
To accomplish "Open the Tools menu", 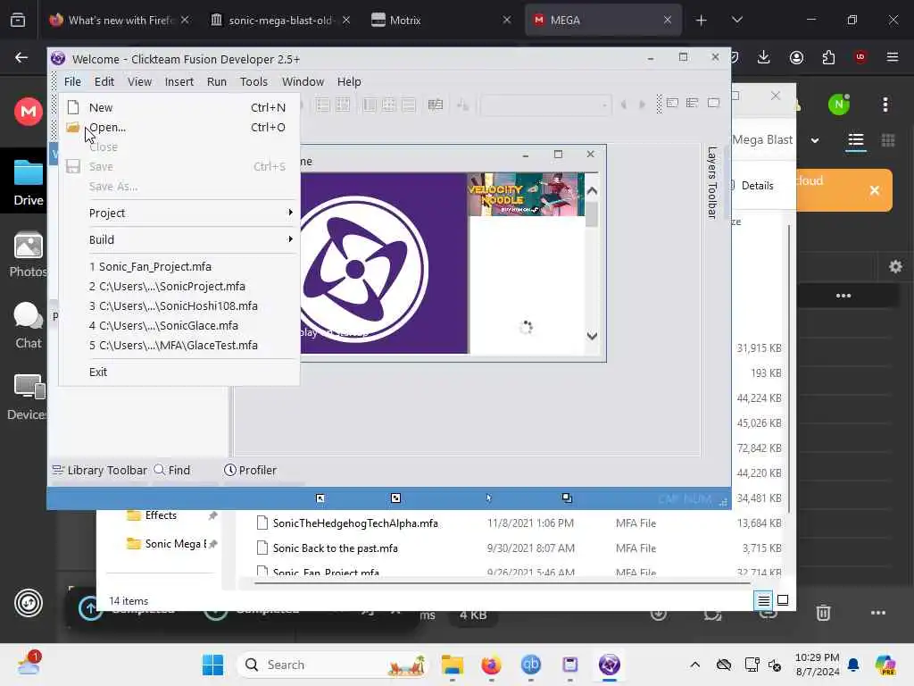I will click(x=253, y=81).
